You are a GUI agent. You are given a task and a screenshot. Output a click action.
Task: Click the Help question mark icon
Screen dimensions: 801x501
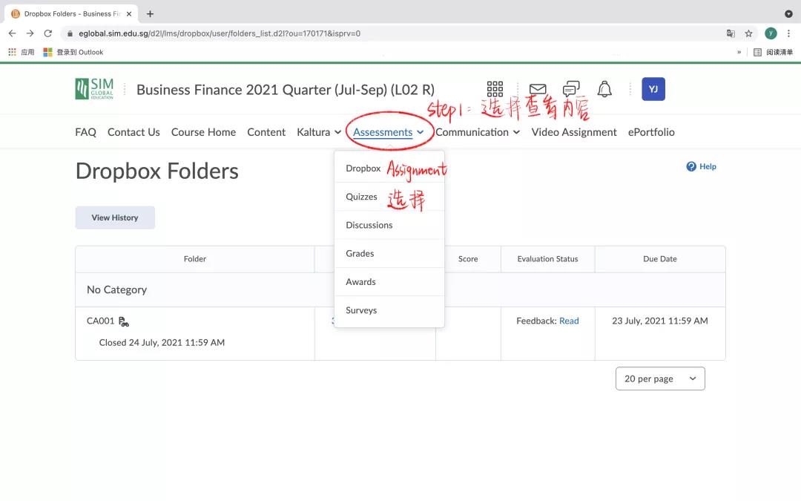click(x=691, y=167)
